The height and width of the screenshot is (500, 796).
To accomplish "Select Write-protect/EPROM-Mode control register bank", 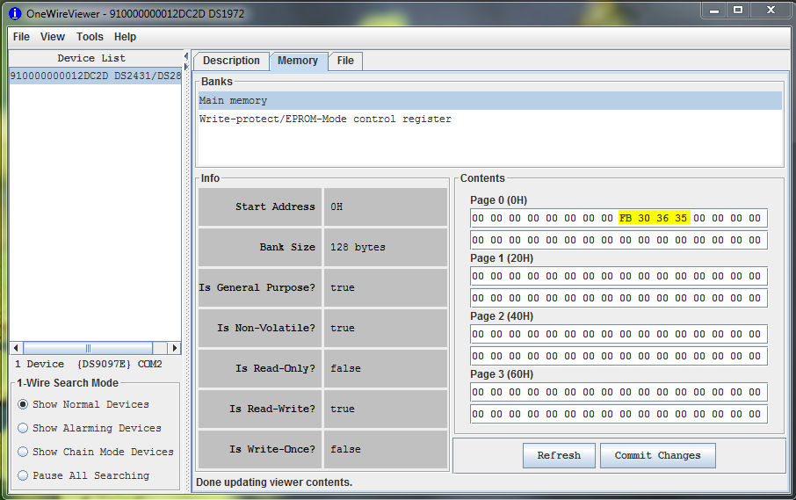I will pyautogui.click(x=490, y=119).
